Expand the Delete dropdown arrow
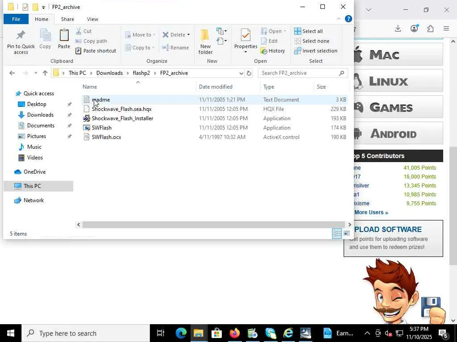 (x=188, y=35)
